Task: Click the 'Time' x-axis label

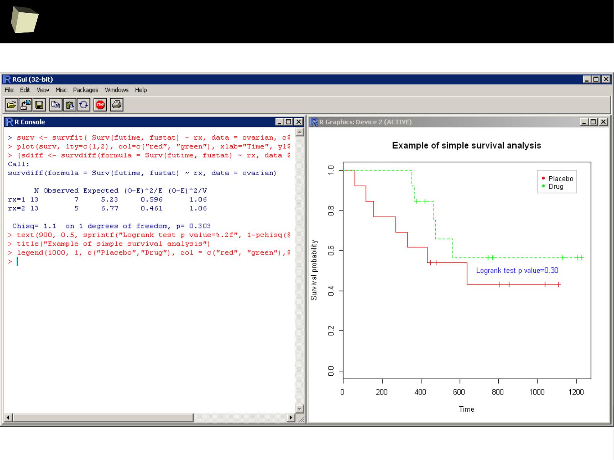Action: coord(466,409)
